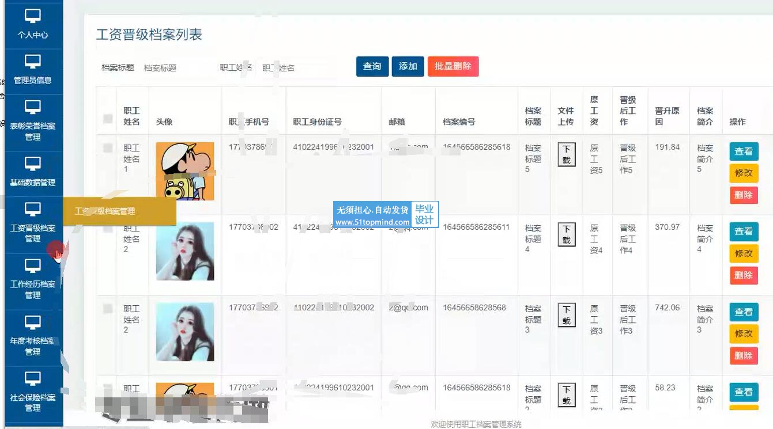Click 修改 for 档案标题5 row

[744, 173]
